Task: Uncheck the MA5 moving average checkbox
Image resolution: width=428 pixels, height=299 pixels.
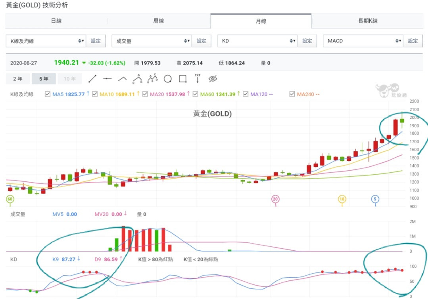Action: coord(48,94)
